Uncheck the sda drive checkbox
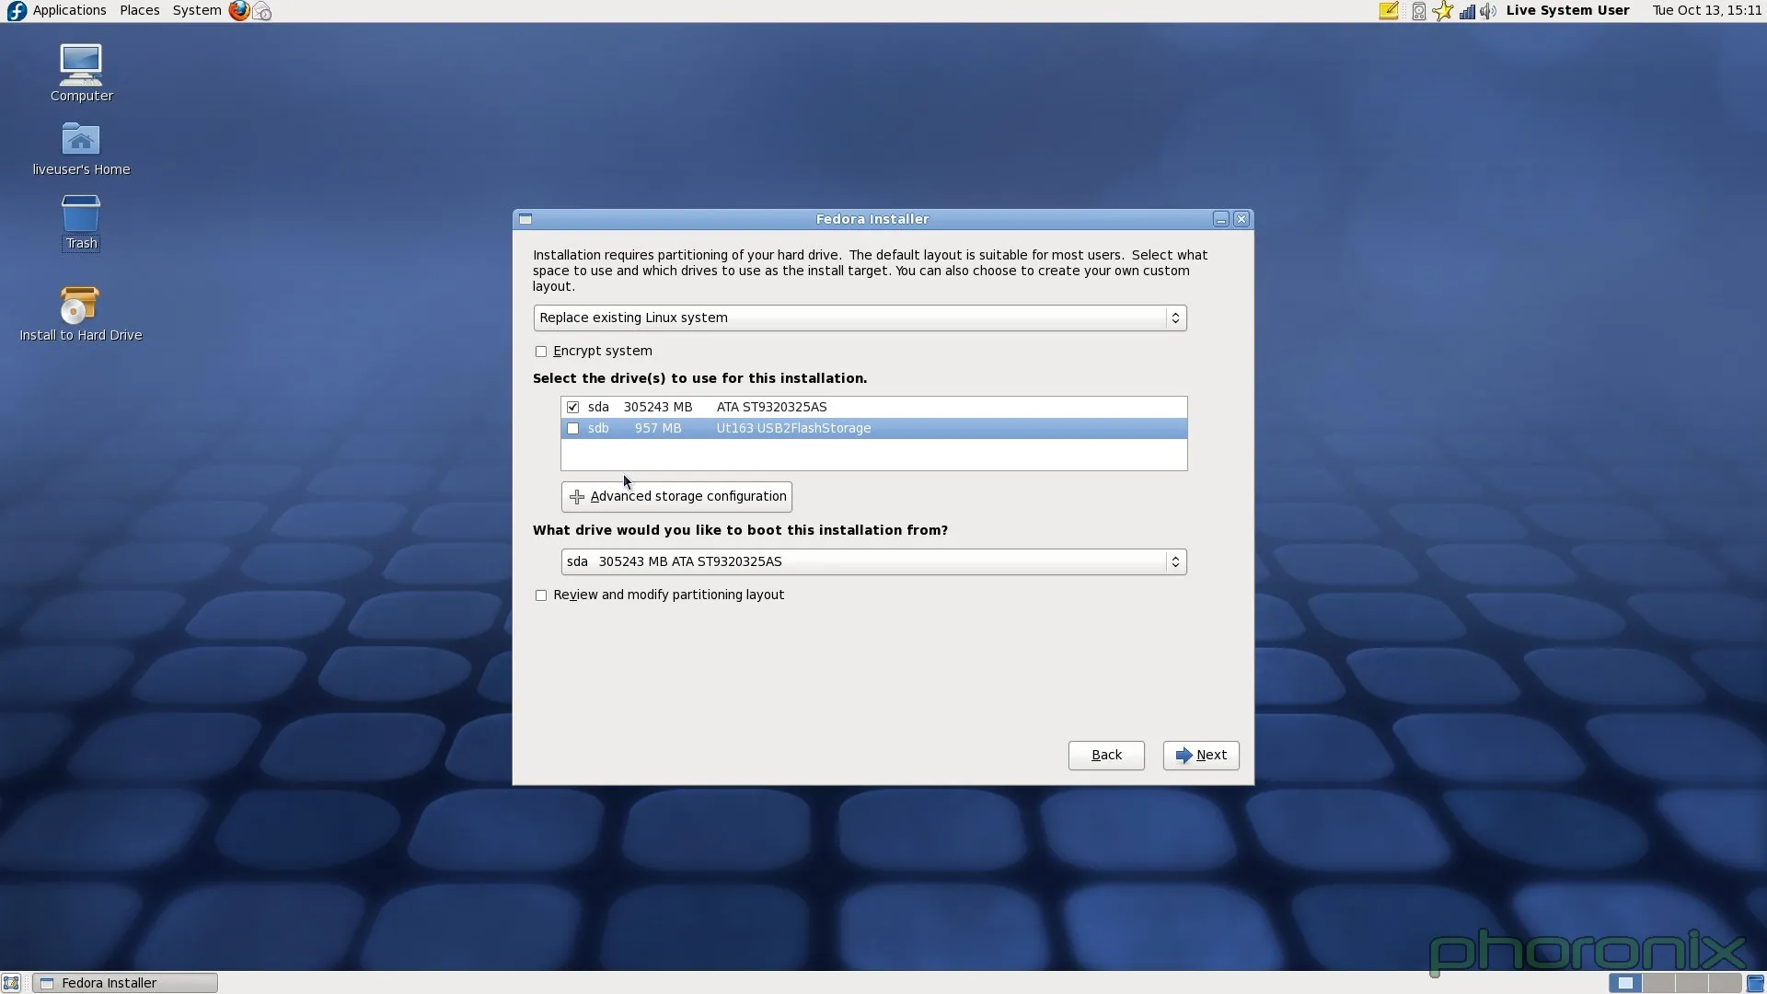Viewport: 1767px width, 994px height. pos(573,407)
